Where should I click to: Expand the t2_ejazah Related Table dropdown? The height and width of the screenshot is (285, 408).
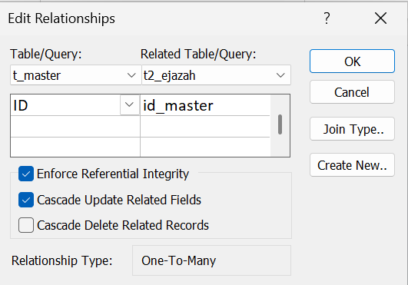(x=280, y=75)
